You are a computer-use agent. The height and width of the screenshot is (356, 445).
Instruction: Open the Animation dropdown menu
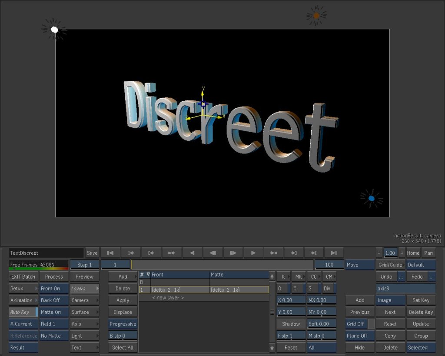pyautogui.click(x=23, y=300)
